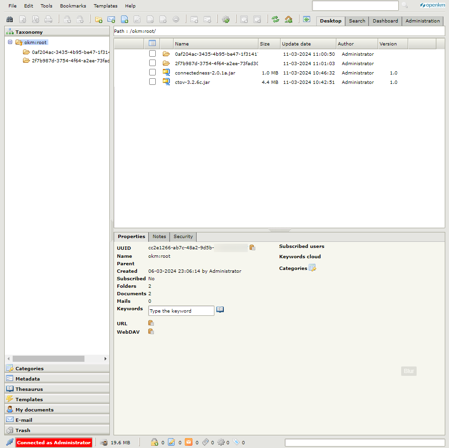Open the Bookmarks menu

[73, 6]
